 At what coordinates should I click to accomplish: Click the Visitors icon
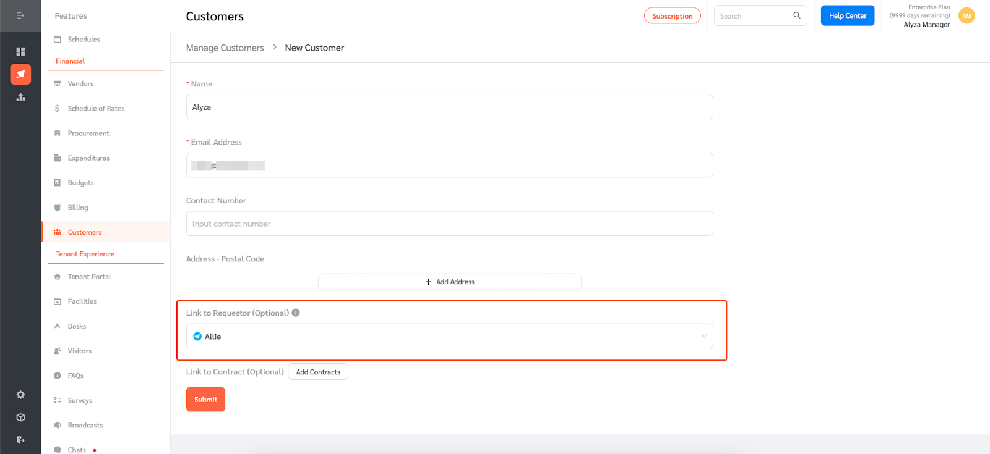point(58,351)
